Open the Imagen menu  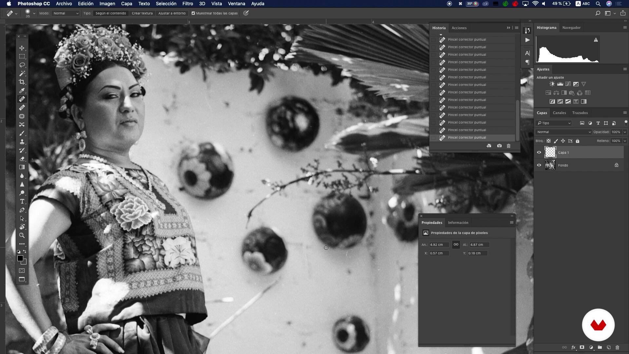(107, 4)
